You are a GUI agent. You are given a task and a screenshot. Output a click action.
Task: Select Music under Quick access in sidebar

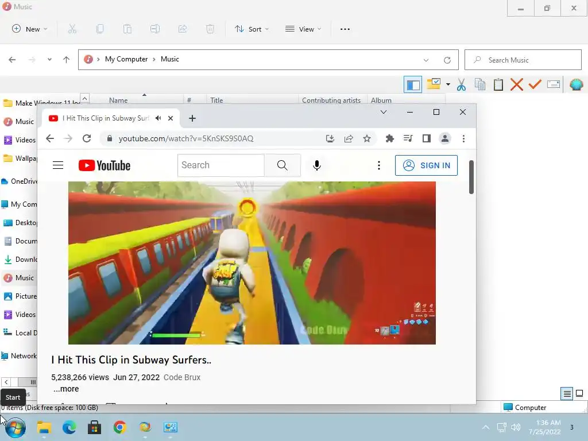click(x=19, y=122)
